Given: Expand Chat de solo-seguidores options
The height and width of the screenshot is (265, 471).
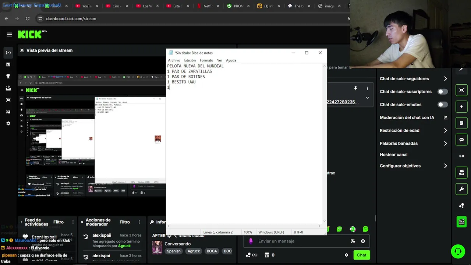Looking at the screenshot, I should pyautogui.click(x=445, y=79).
